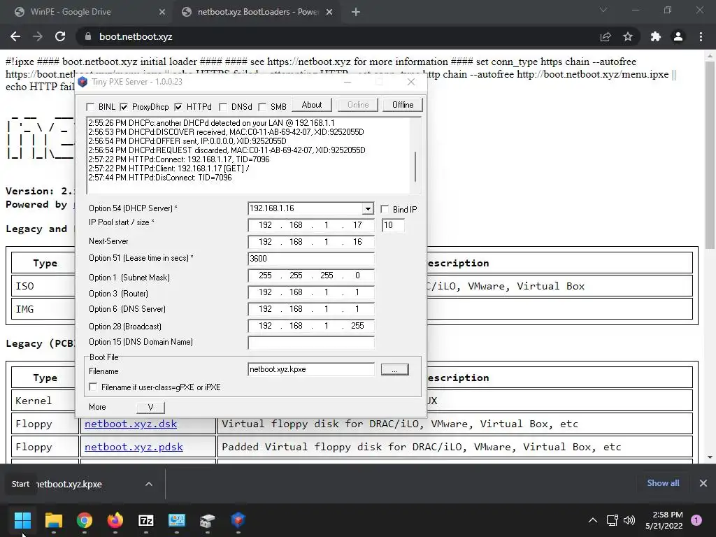Browse for boot file with ... button
Image resolution: width=716 pixels, height=537 pixels.
coord(394,369)
